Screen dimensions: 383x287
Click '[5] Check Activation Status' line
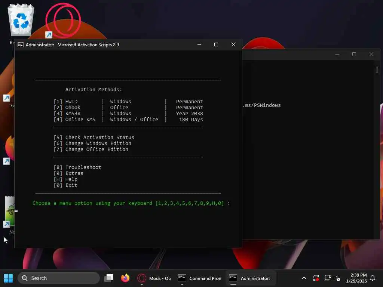click(x=94, y=138)
